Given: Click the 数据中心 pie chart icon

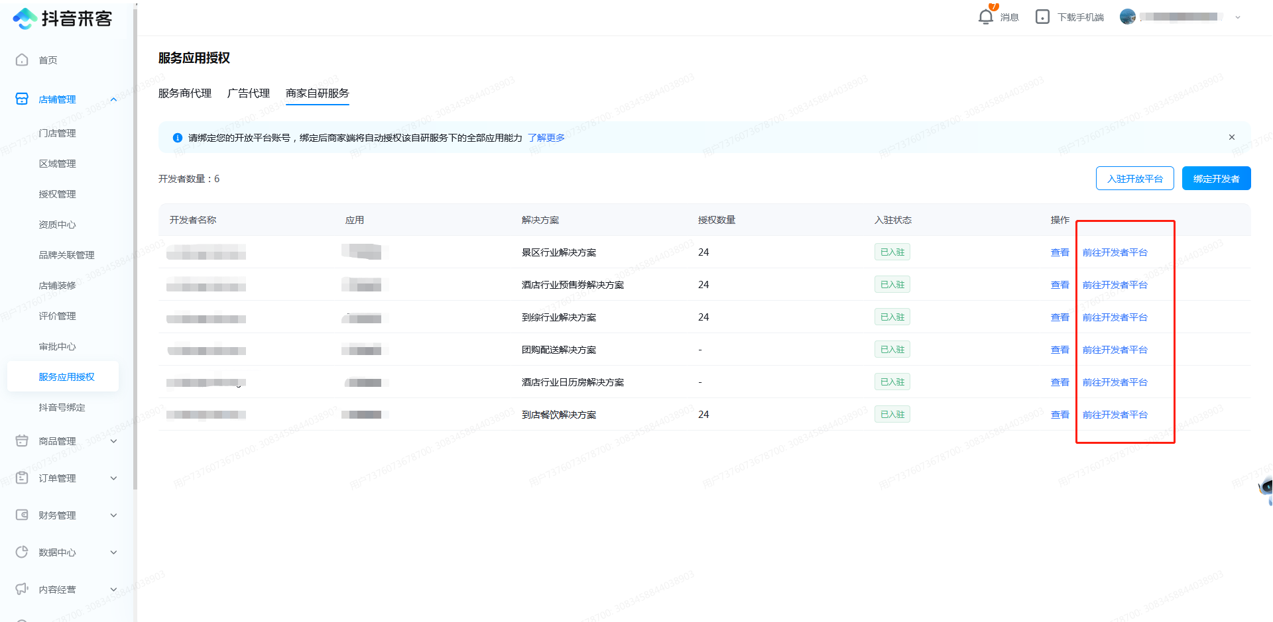Looking at the screenshot, I should (22, 552).
